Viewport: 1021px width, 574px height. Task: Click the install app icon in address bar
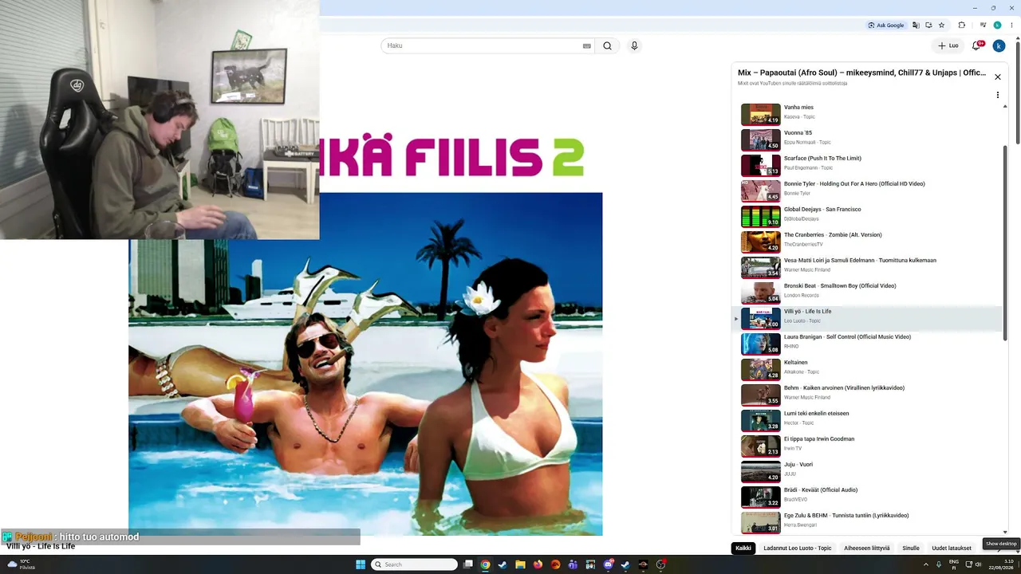pyautogui.click(x=928, y=26)
